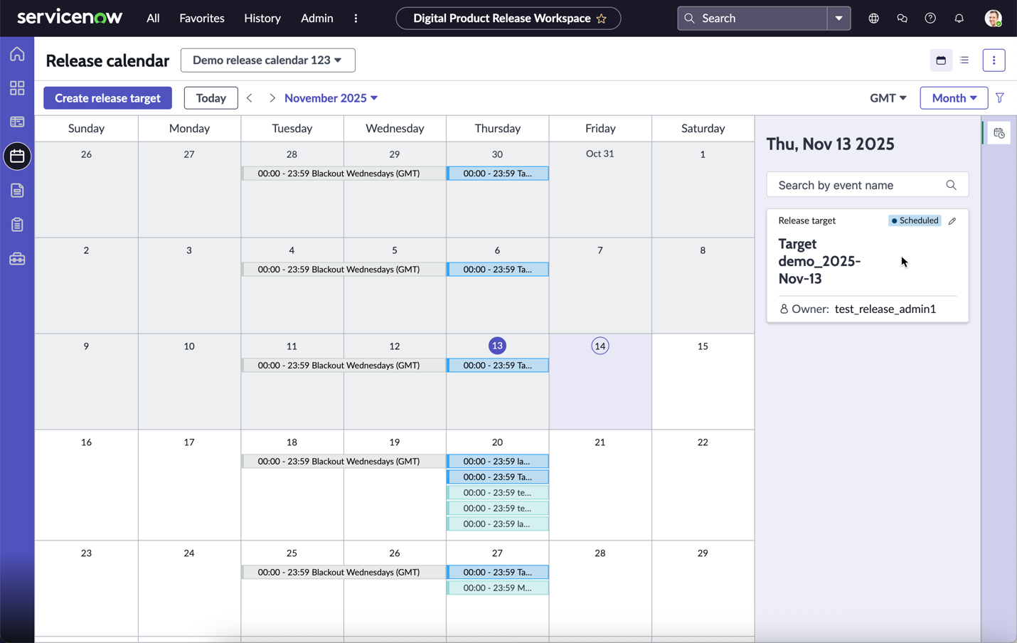Open the help question mark icon
The width and height of the screenshot is (1017, 643).
click(x=930, y=18)
